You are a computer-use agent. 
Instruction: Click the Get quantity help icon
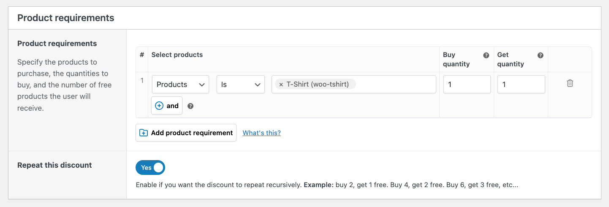(540, 55)
